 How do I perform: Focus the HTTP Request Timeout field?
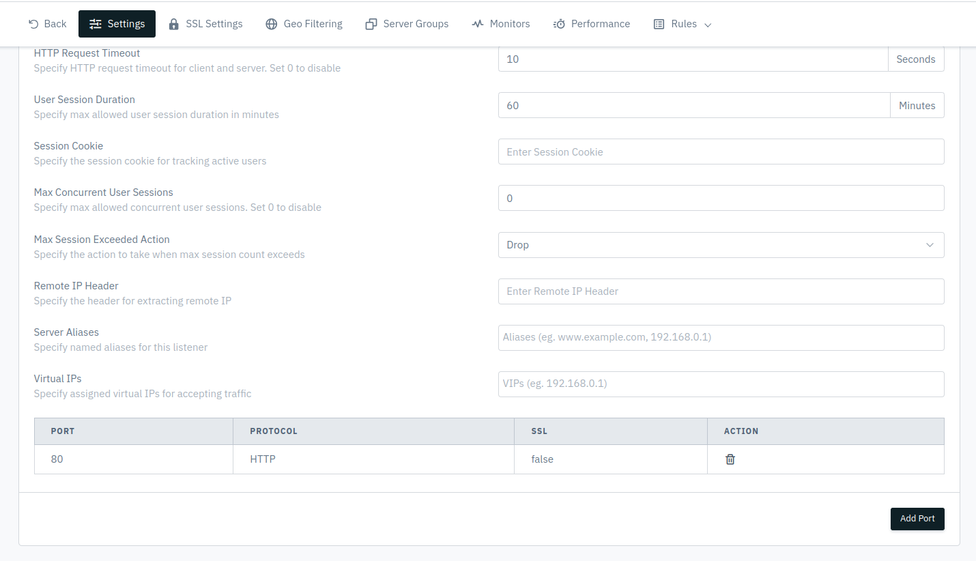693,59
